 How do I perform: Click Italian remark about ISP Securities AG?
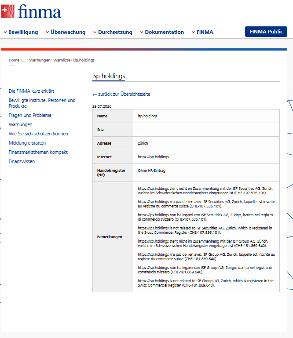pos(205,217)
